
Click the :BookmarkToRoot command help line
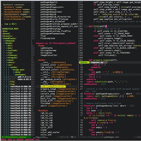click(17, 10)
